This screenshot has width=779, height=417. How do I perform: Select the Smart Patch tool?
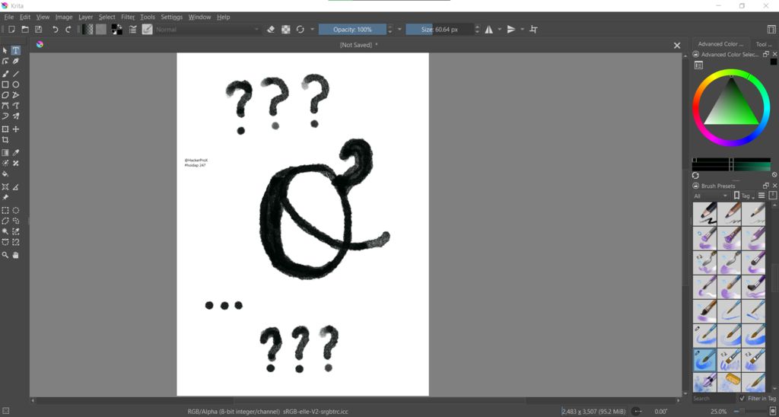[x=16, y=163]
